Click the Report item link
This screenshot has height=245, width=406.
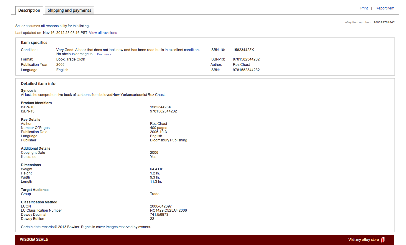coord(385,8)
